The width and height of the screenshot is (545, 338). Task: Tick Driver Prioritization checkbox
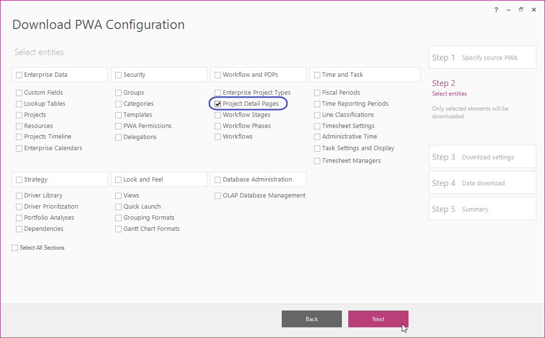click(x=19, y=207)
